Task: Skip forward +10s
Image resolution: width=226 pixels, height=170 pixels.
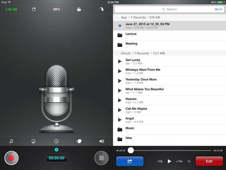Action: tap(179, 161)
